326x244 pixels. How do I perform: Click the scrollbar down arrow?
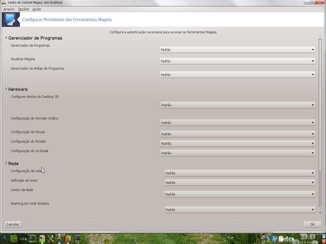pyautogui.click(x=320, y=212)
